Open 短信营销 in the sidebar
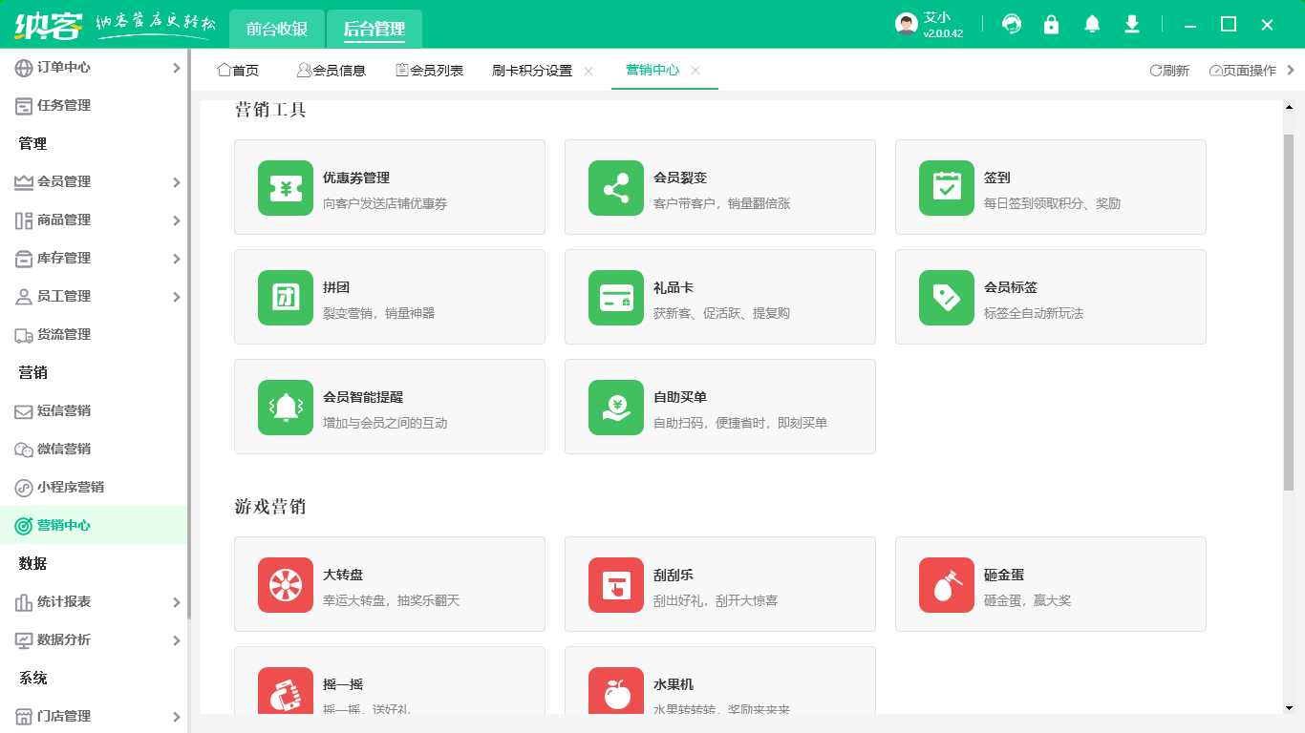This screenshot has height=733, width=1305. click(x=64, y=411)
